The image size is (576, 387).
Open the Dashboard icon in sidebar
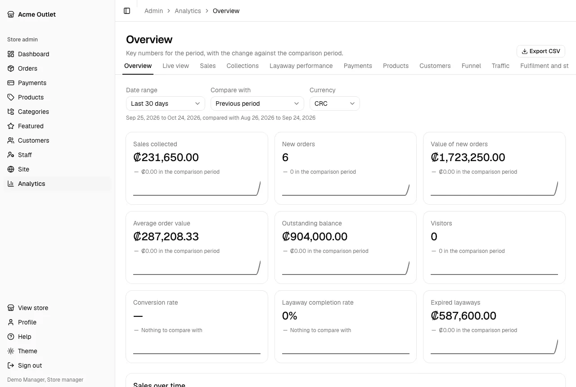[x=11, y=54]
